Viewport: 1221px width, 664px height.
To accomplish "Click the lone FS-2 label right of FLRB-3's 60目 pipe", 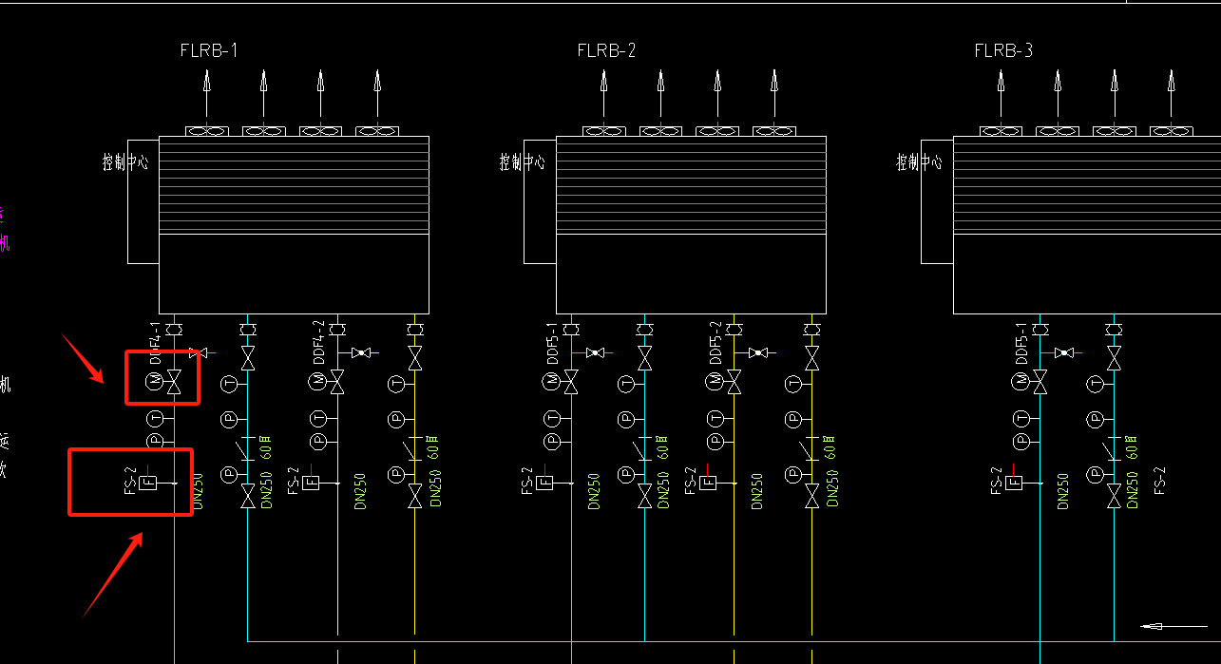I will coord(1159,481).
